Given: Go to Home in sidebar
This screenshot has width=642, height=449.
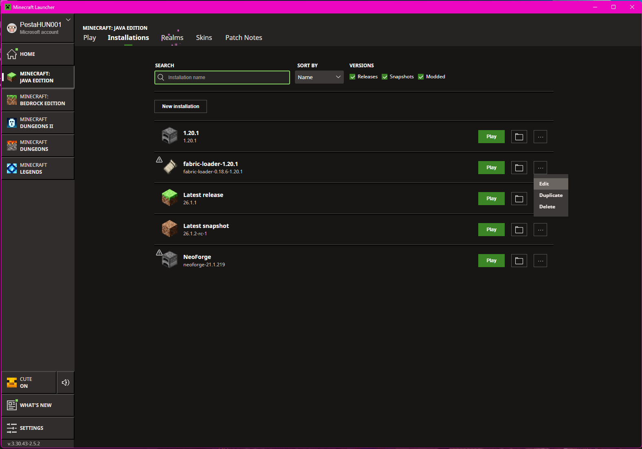Looking at the screenshot, I should (x=37, y=54).
